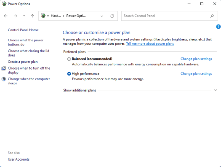Open Create a power plan link
The image size is (221, 167).
pos(23,62)
